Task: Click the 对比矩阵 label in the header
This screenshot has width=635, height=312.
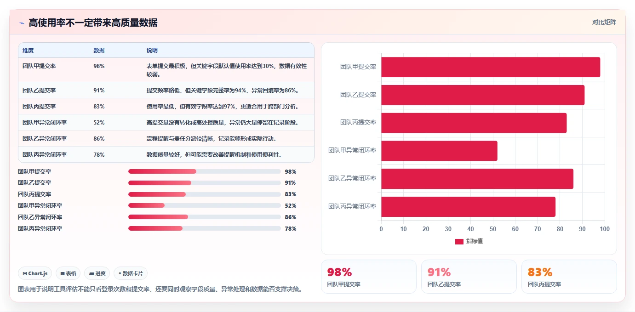Action: pos(604,22)
